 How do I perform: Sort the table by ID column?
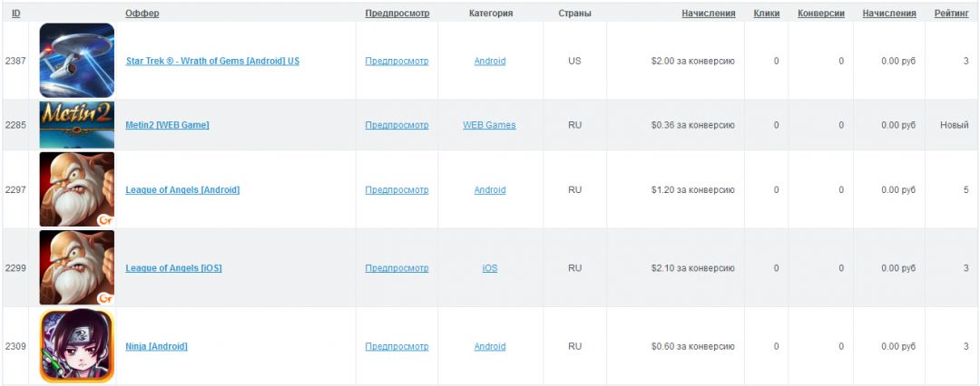[15, 13]
